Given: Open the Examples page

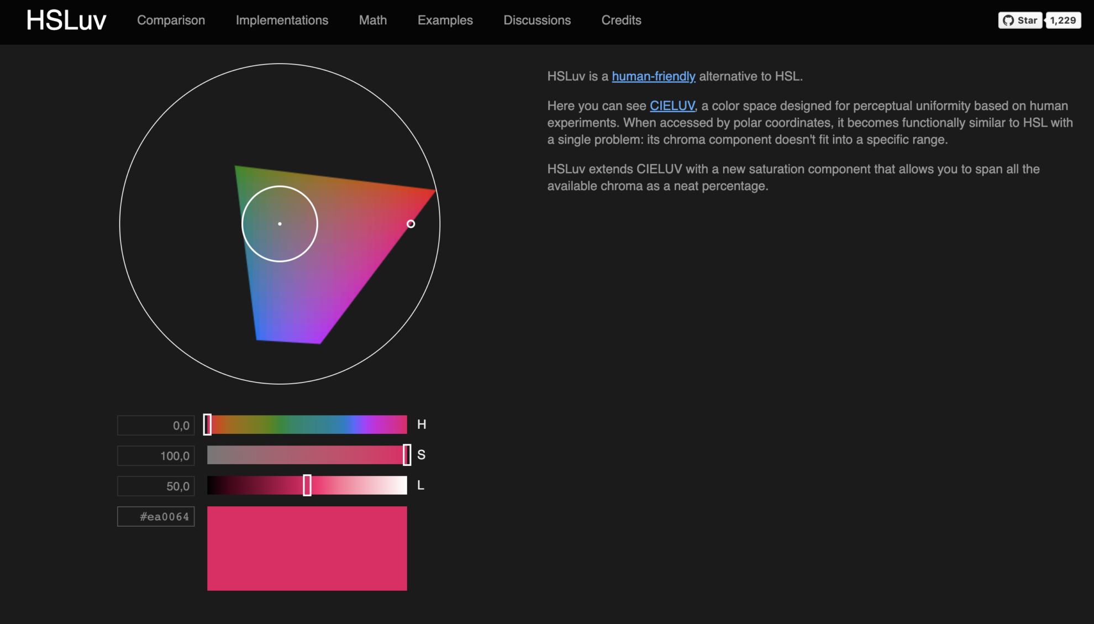Looking at the screenshot, I should tap(445, 20).
